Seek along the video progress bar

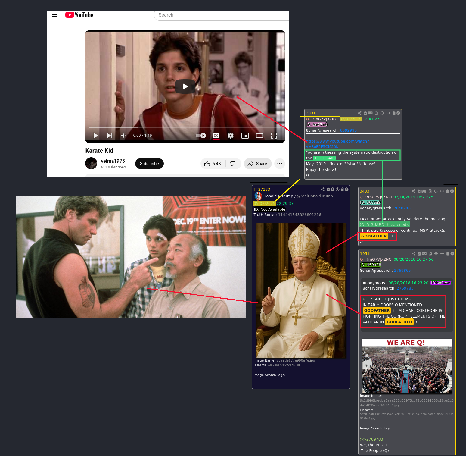[x=185, y=128]
